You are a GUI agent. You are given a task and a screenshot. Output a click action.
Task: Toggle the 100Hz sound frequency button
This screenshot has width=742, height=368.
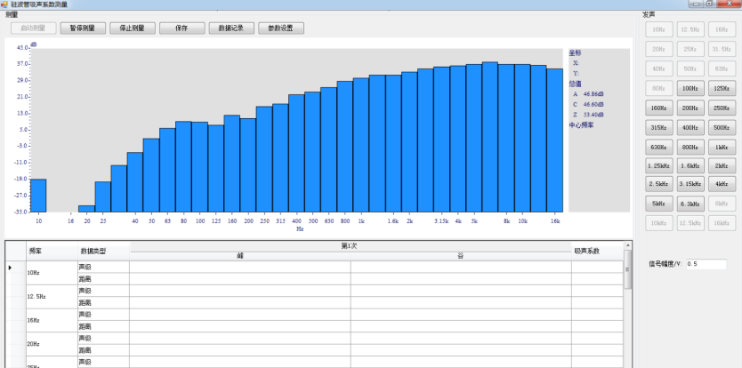(690, 88)
